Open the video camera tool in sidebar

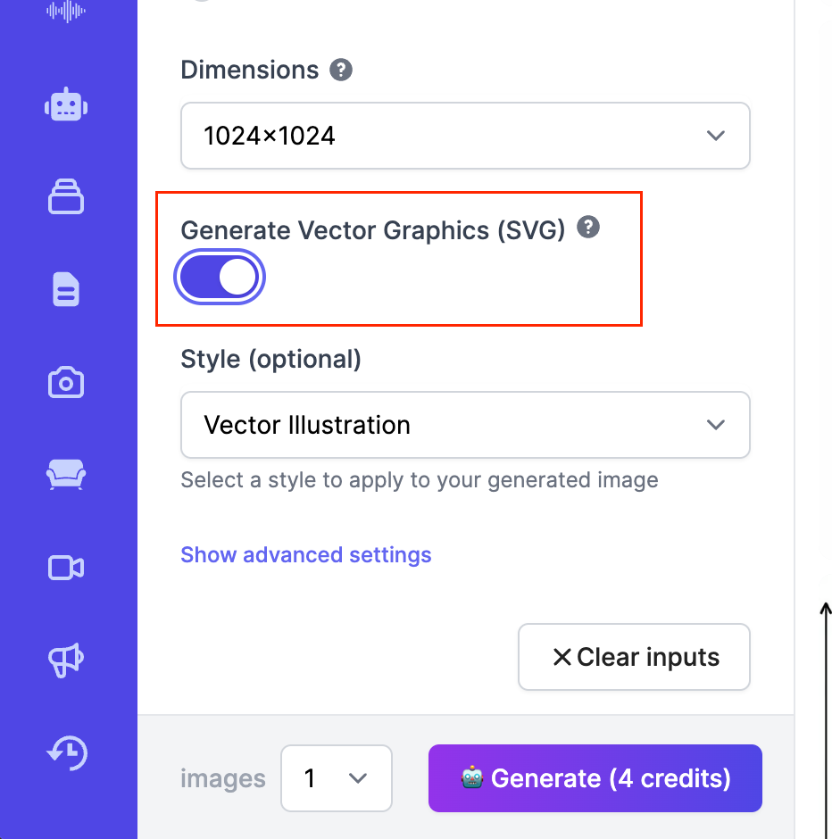[x=65, y=568]
